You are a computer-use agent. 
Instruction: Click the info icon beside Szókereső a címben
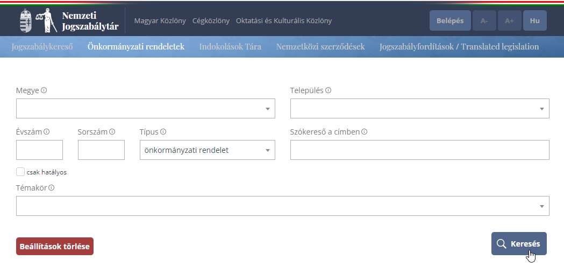tap(365, 132)
